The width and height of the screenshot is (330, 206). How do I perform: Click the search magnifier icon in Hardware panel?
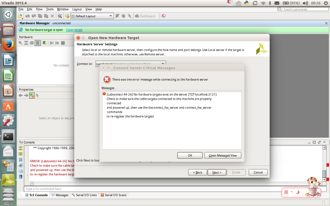20,43
